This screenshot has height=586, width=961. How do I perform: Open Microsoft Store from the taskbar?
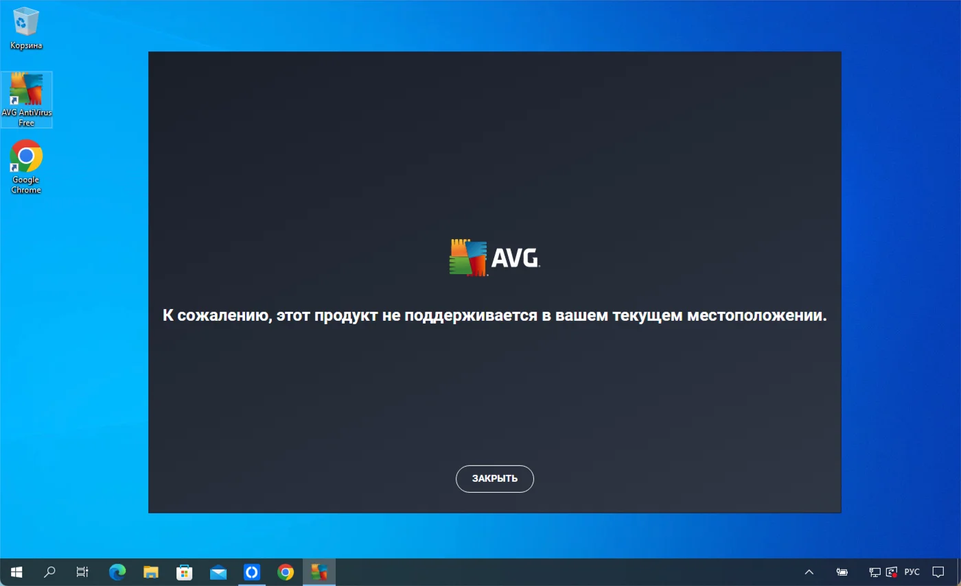point(185,572)
